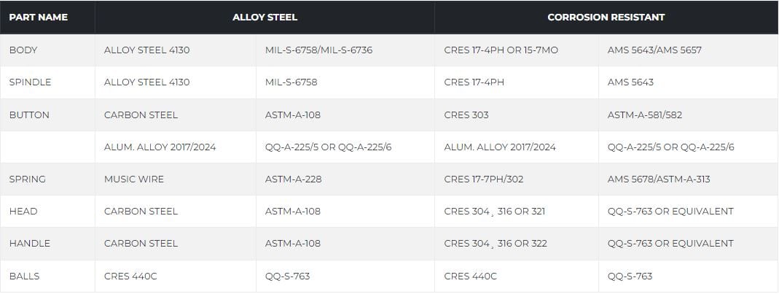The image size is (779, 294).
Task: Click the BALLS part name cell
Action: (25, 276)
